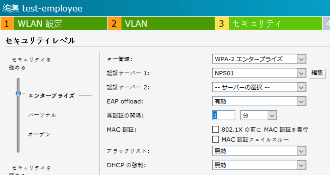This screenshot has height=175, width=330.
Task: Select the オープン security level
Action: [39, 134]
